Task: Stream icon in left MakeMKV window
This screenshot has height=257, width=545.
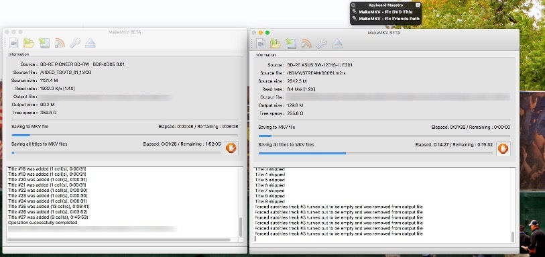Action: 60,43
